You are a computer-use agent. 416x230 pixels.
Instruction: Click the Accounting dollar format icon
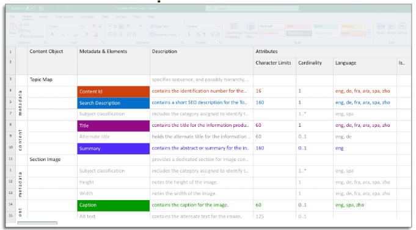189,34
